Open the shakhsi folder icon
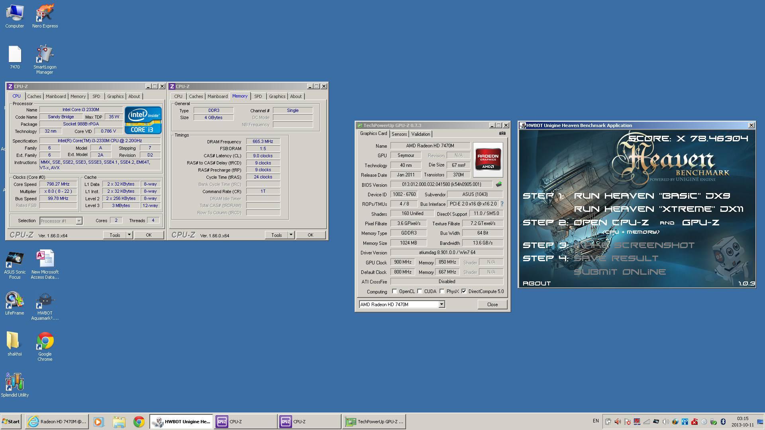The height and width of the screenshot is (430, 765). (x=15, y=344)
